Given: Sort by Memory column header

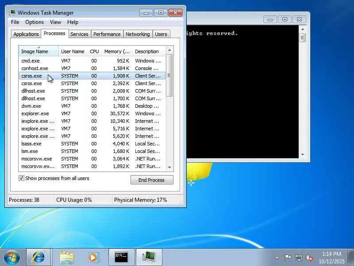Looking at the screenshot, I should coord(117,51).
